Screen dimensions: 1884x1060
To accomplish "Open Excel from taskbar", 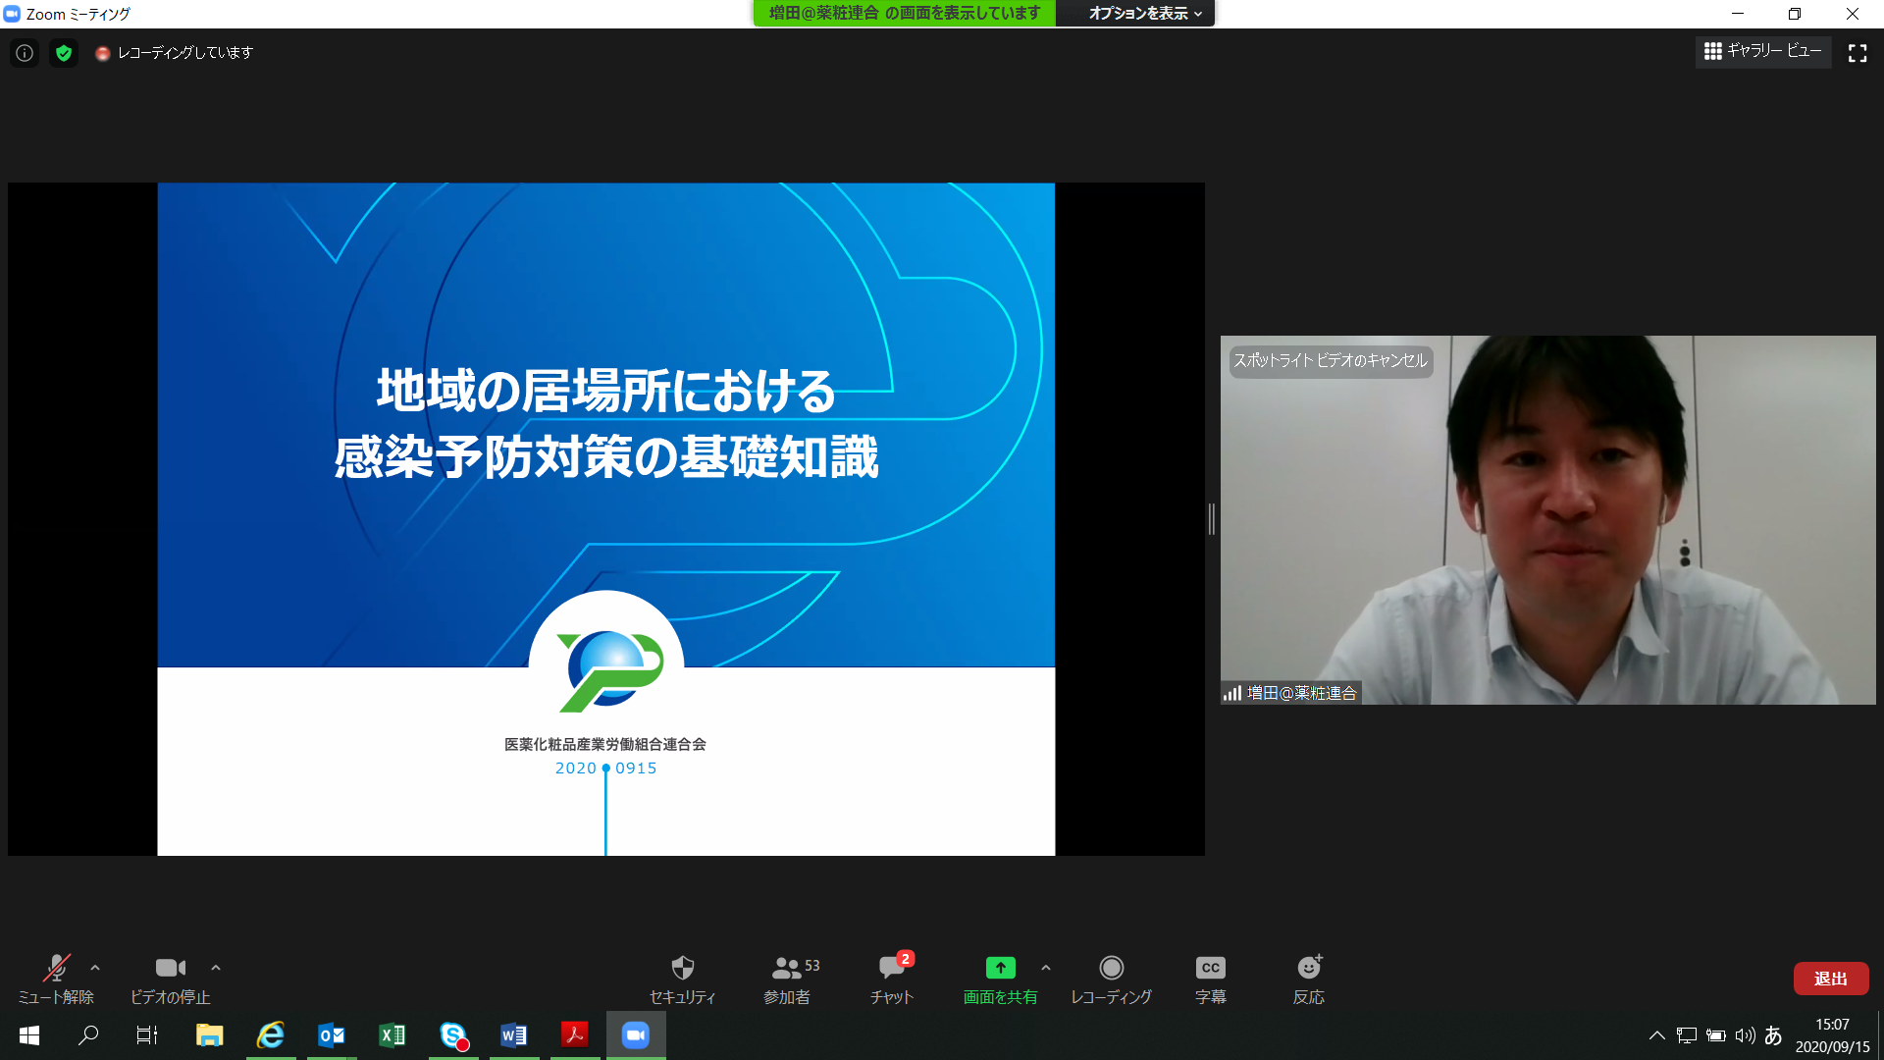I will pos(392,1035).
